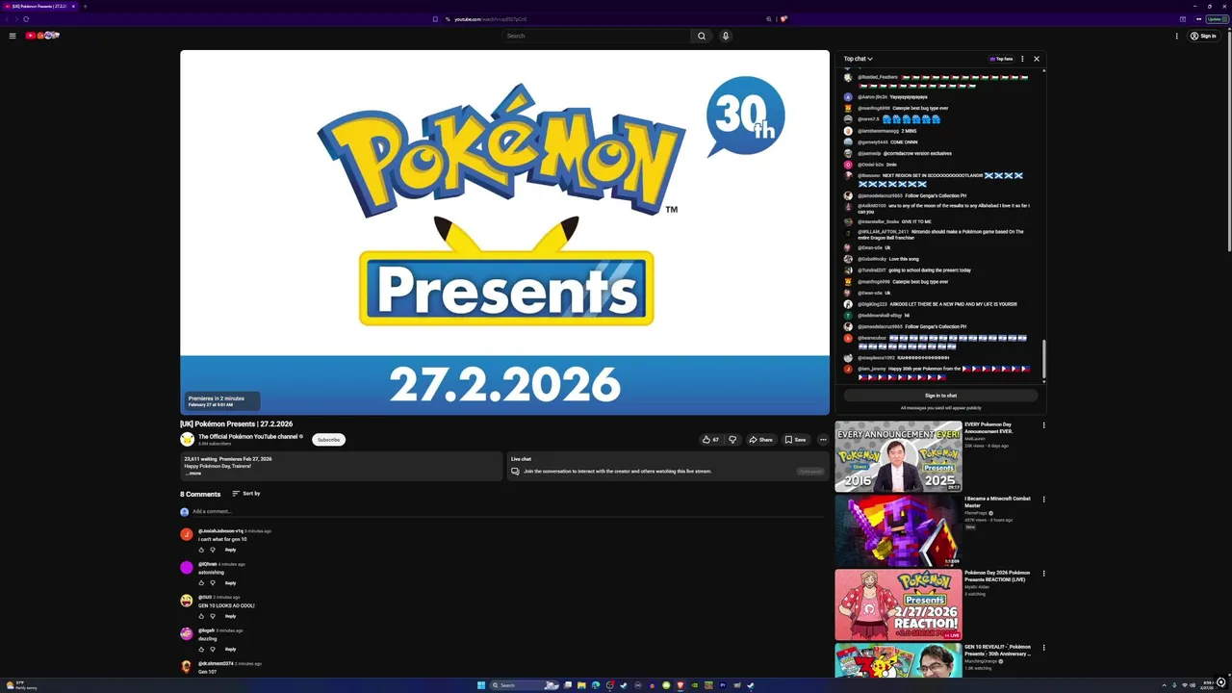This screenshot has height=693, width=1232.
Task: Open Premiere Pro icon in the taskbar
Action: (723, 685)
